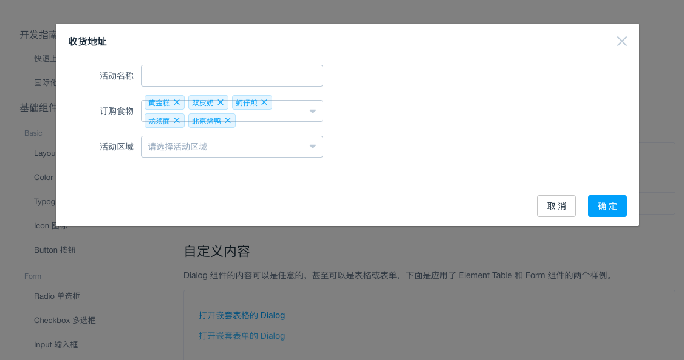Remove the 龙须面 tag
684x360 pixels.
click(x=176, y=120)
